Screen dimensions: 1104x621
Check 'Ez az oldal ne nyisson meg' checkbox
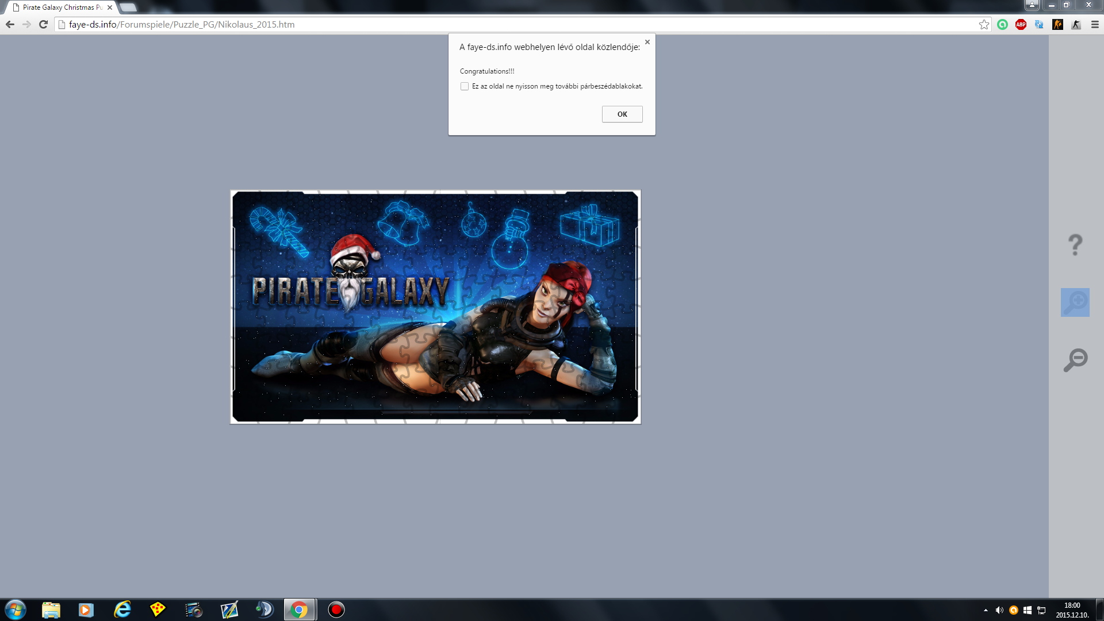pyautogui.click(x=465, y=86)
